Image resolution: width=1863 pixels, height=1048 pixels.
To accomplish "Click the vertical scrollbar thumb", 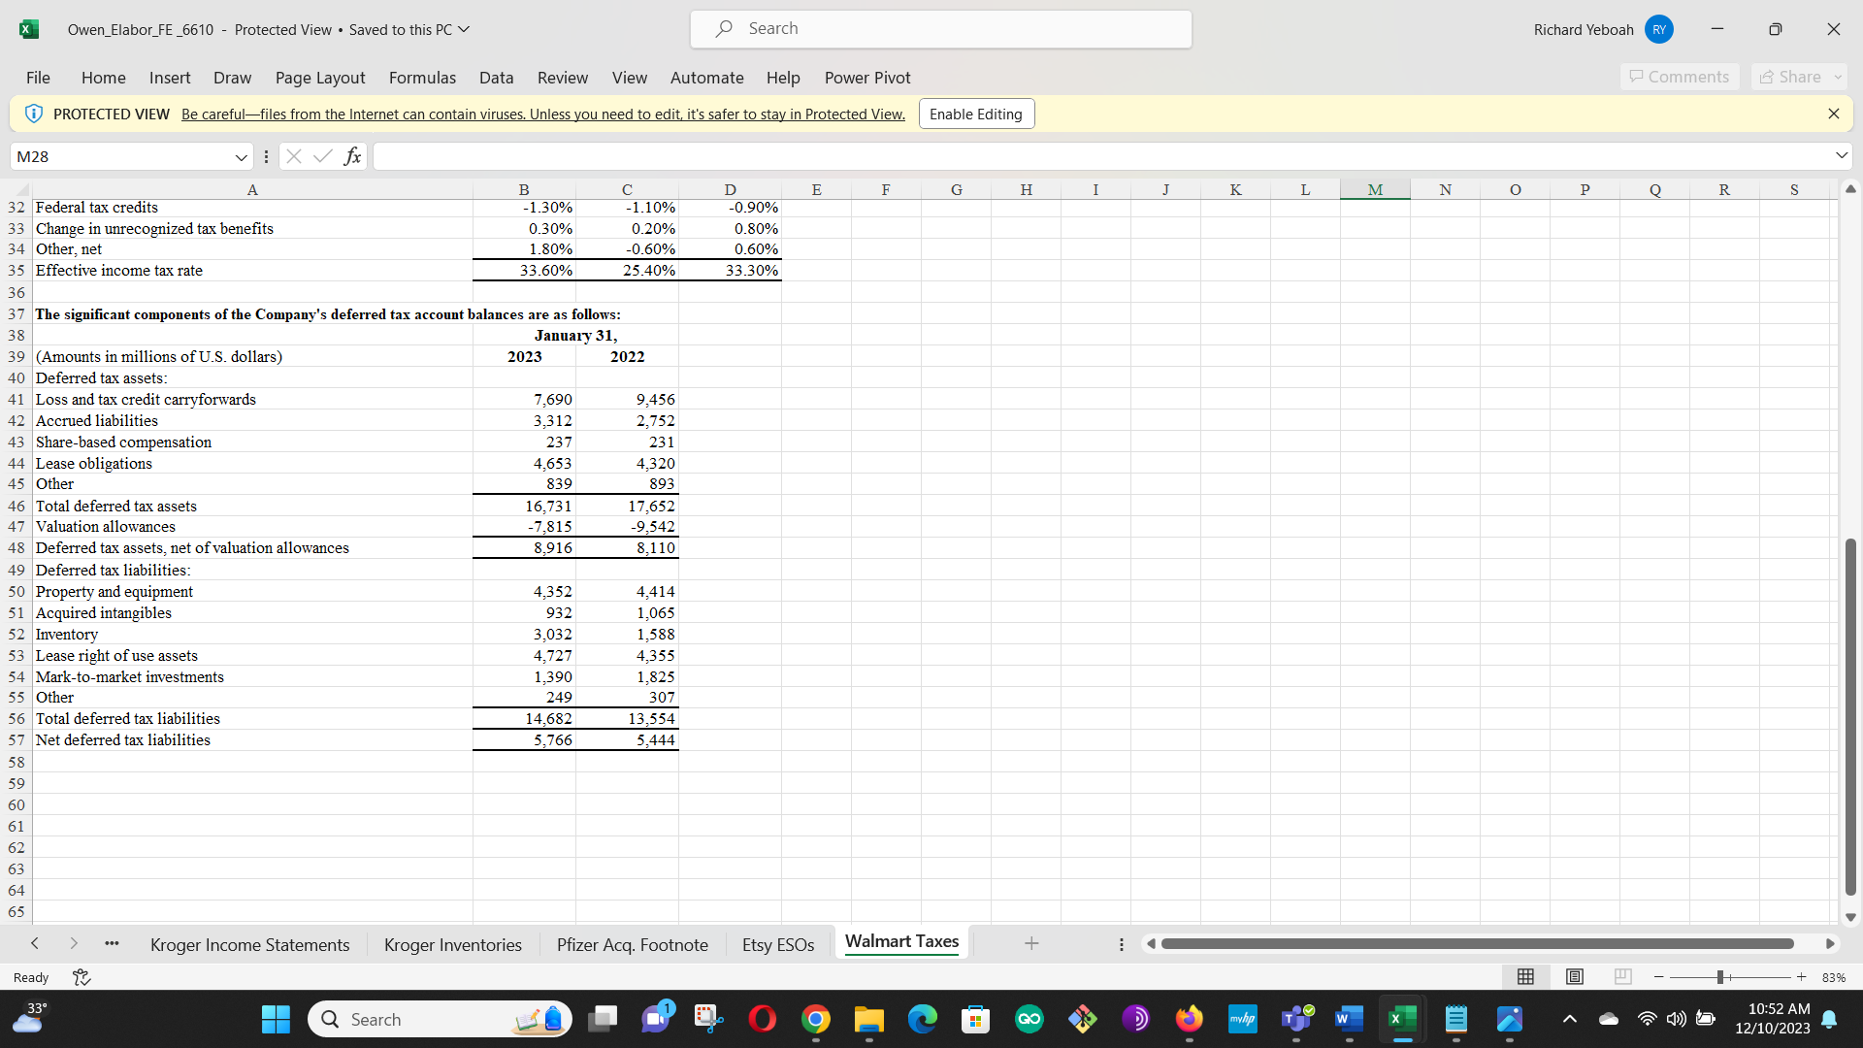I will click(1850, 716).
